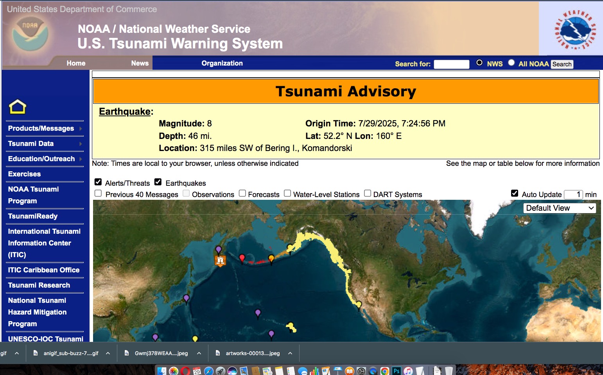Uncheck the Earthquakes checkbox
Image resolution: width=603 pixels, height=375 pixels.
(x=158, y=182)
